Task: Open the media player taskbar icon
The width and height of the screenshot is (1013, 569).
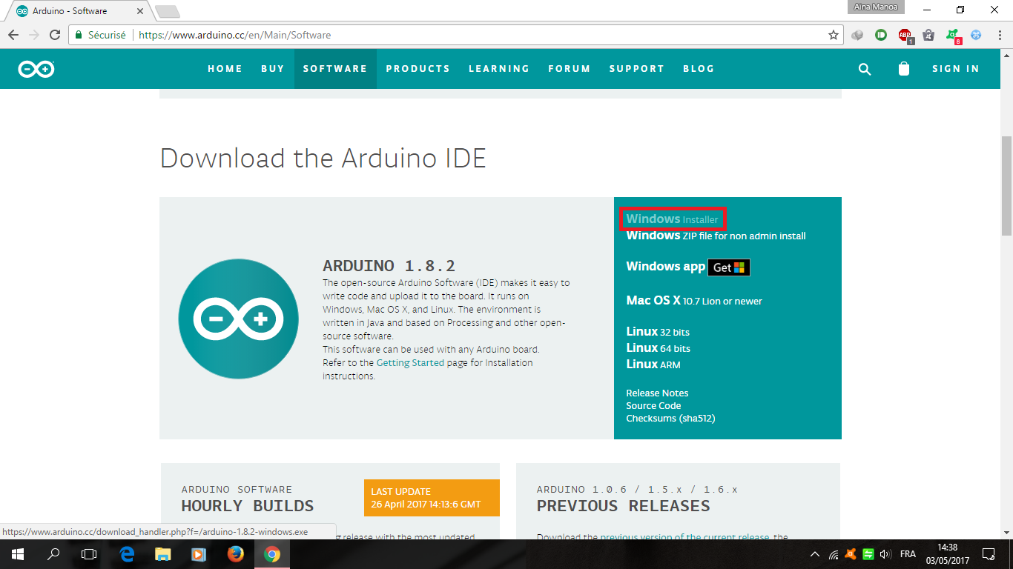Action: (199, 554)
